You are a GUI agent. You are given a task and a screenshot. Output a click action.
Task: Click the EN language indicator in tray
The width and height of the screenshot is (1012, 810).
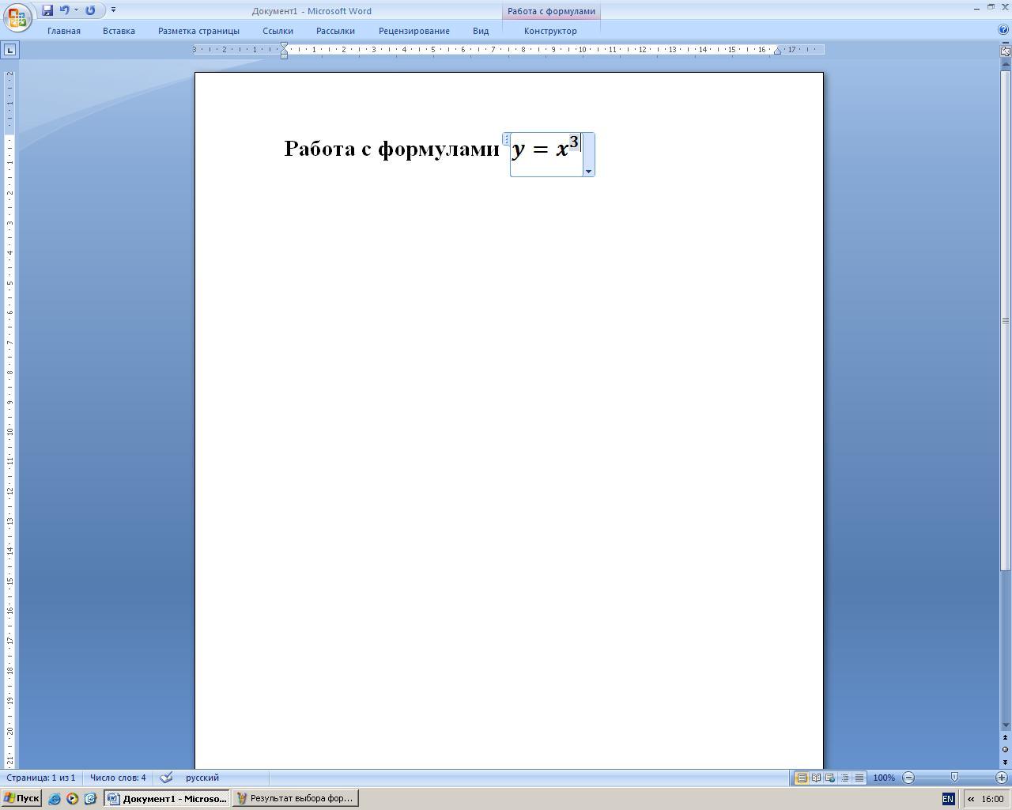click(948, 799)
